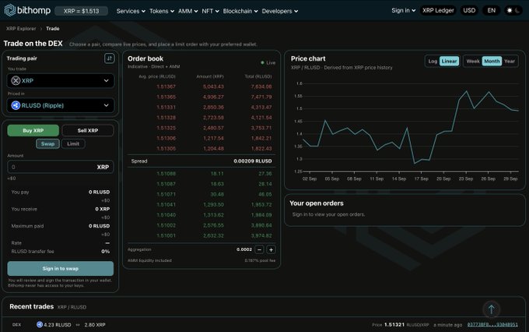Screen dimensions: 529x332
Task: Click the EN language selector
Action: click(x=491, y=10)
